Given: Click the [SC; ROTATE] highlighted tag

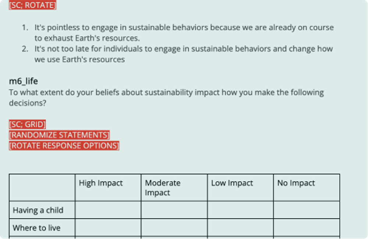Looking at the screenshot, I should point(33,5).
